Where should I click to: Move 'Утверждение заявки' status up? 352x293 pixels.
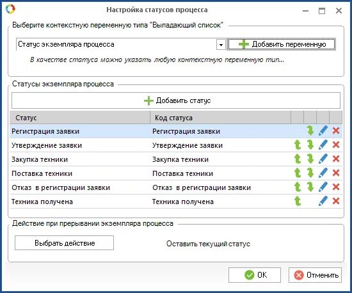298,145
